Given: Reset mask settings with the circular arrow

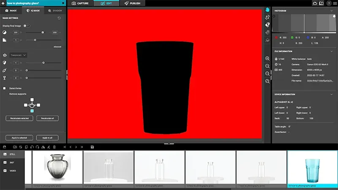Looking at the screenshot, I should (x=58, y=18).
